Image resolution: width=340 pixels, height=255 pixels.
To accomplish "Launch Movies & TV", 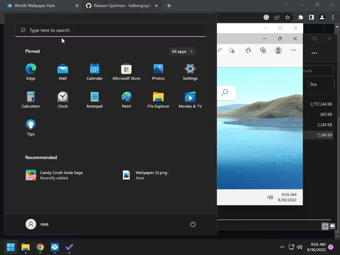I will (x=190, y=100).
